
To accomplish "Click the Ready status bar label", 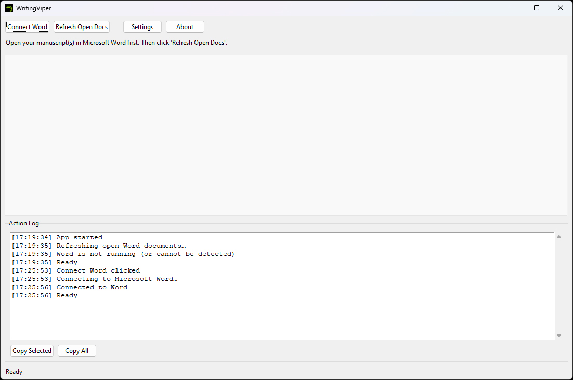I will click(14, 371).
